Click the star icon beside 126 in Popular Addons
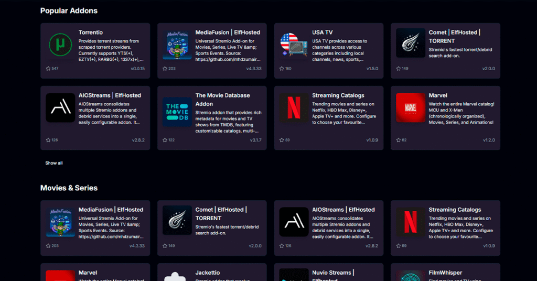Screen dimensions: 537x281 48,140
